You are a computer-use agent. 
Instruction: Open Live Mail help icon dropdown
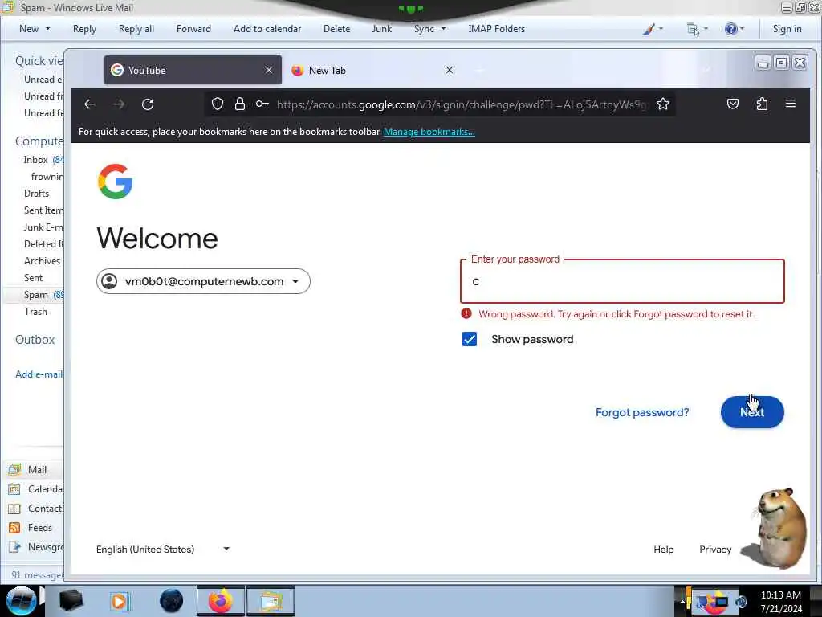[734, 29]
